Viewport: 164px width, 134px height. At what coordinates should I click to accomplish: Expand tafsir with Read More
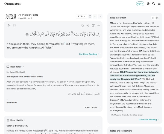12,103
